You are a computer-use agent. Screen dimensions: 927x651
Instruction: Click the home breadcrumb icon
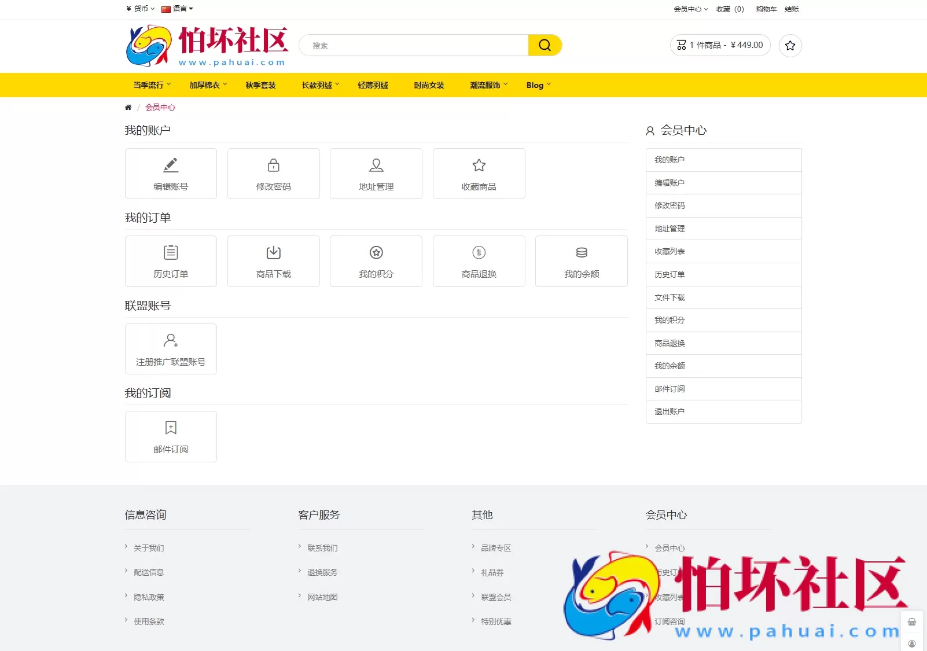128,107
